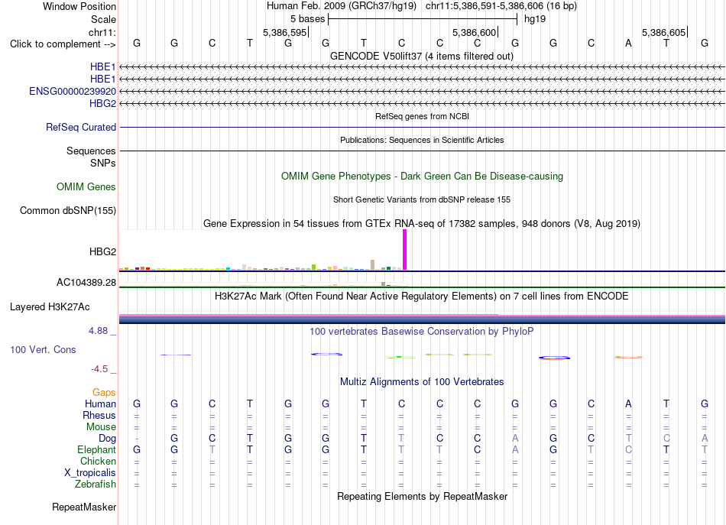
Task: Click the HBG2 GTEx expression row label
Action: pyautogui.click(x=102, y=251)
